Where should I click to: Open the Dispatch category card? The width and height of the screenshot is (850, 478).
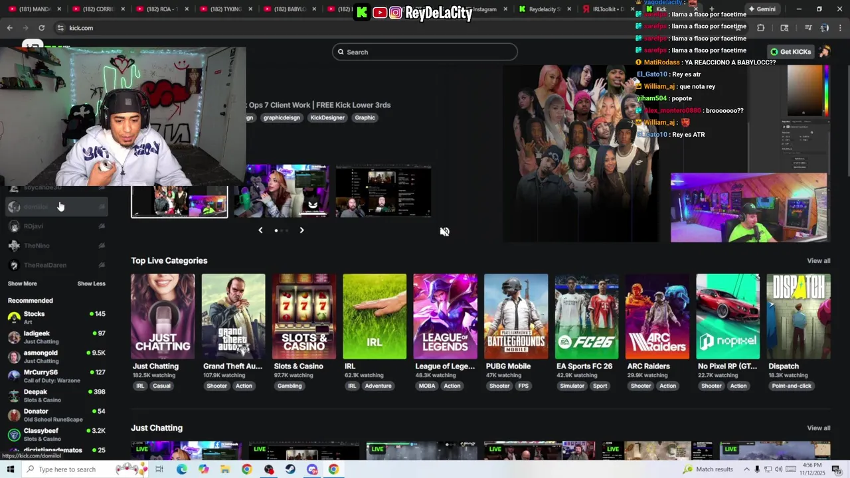click(798, 317)
